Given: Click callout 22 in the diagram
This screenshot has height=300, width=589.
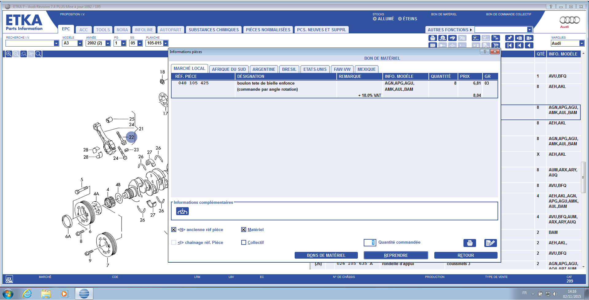Looking at the screenshot, I should tap(131, 137).
